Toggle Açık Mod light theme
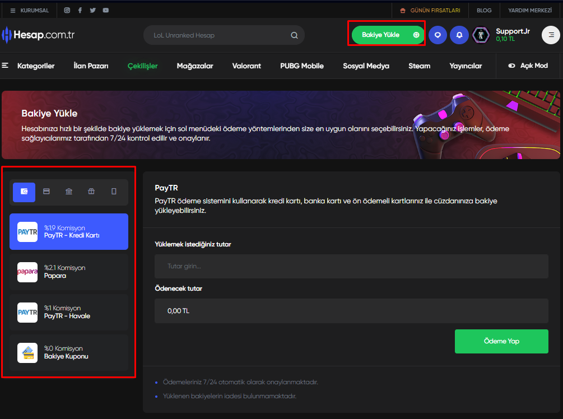 point(528,66)
